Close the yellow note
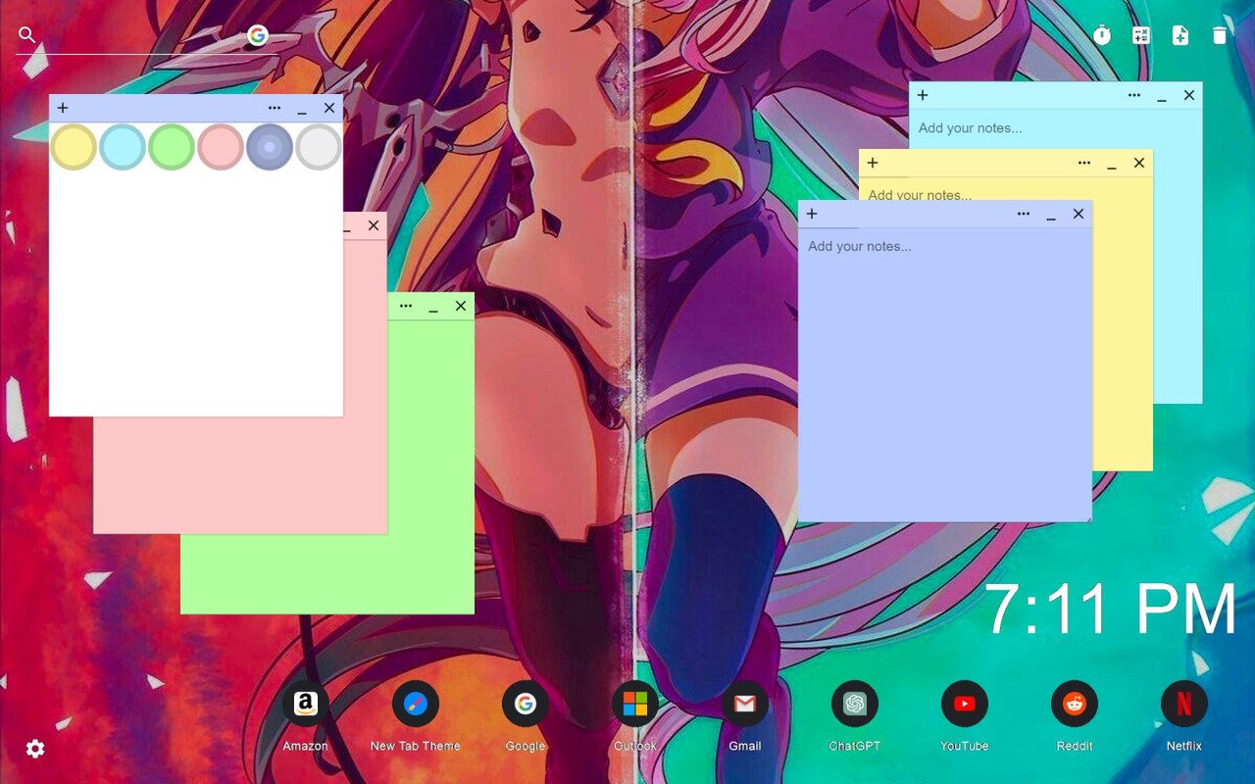Image resolution: width=1255 pixels, height=784 pixels. pos(1139,163)
